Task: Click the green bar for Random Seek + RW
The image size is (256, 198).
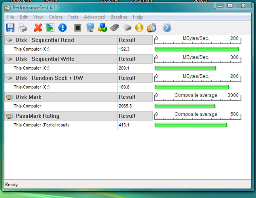Action: click(x=192, y=87)
